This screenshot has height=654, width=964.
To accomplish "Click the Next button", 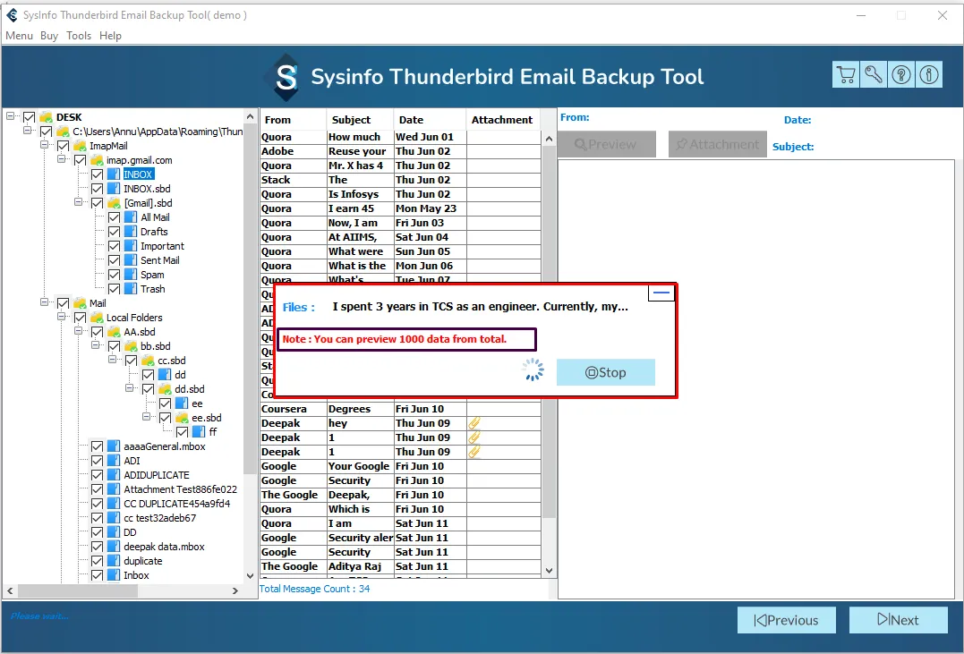I will (x=898, y=620).
